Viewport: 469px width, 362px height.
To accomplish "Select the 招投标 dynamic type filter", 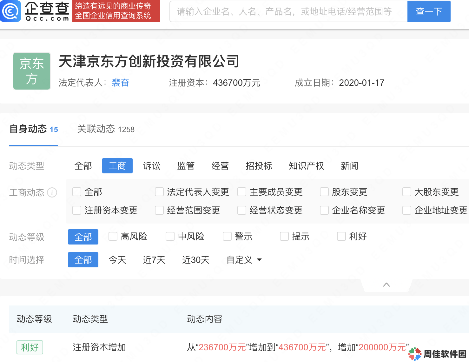I will point(259,166).
